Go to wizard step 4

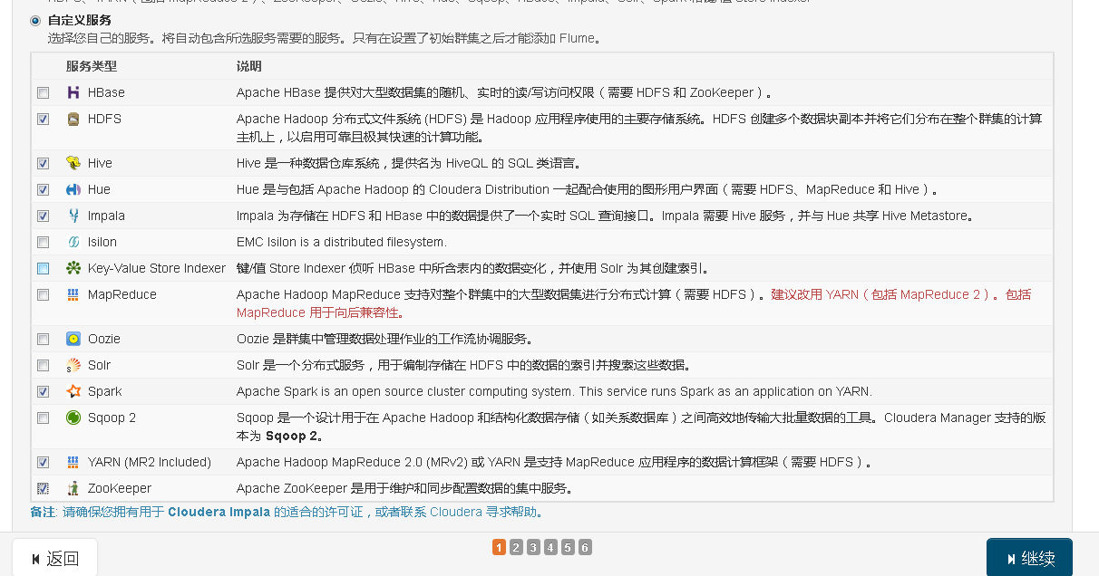coord(550,547)
